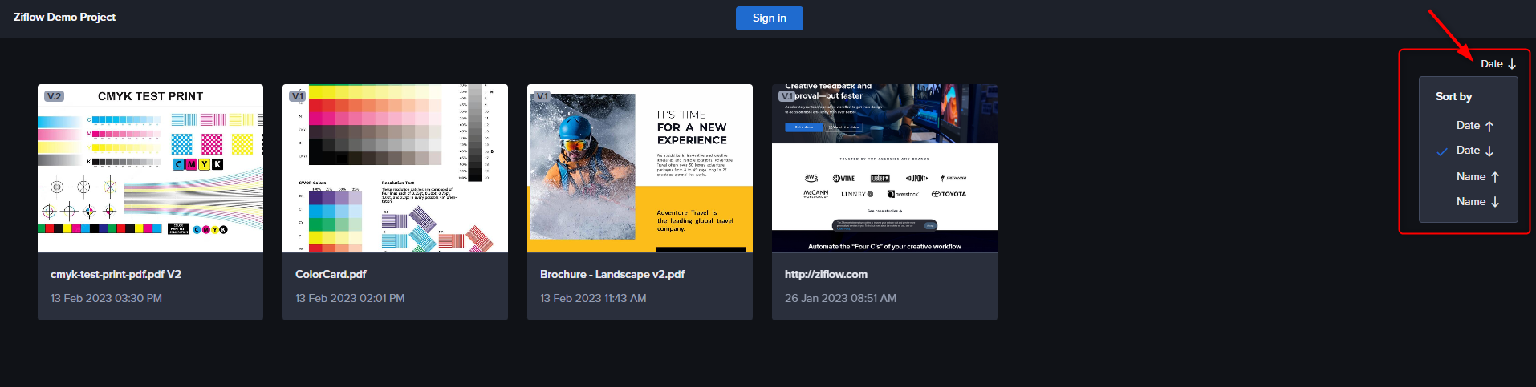1536x387 pixels.
Task: Click the Ziflow Demo Project title
Action: [65, 18]
